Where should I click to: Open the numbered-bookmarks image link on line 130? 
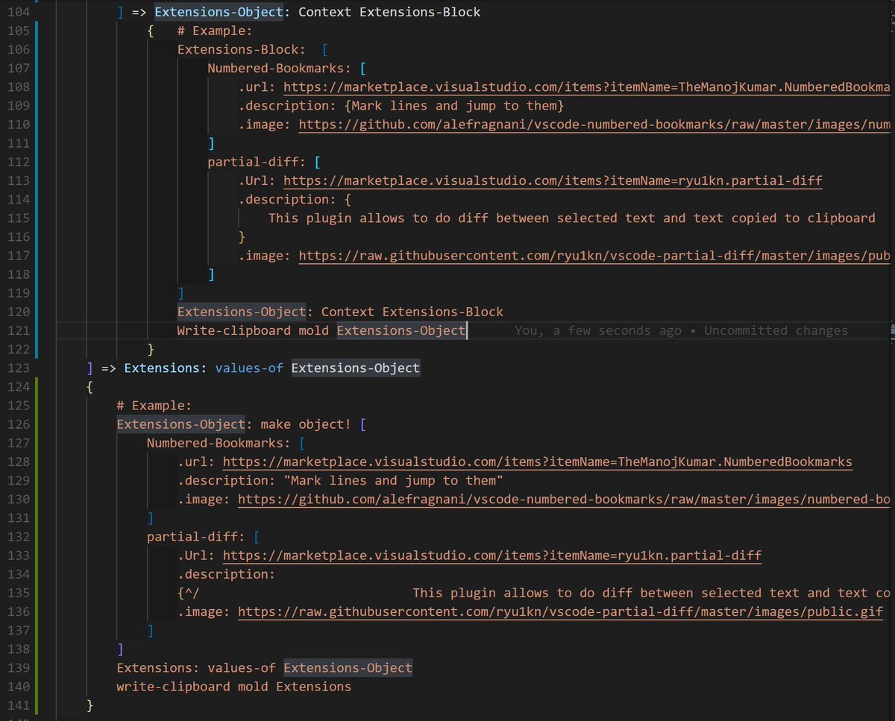[x=565, y=500]
